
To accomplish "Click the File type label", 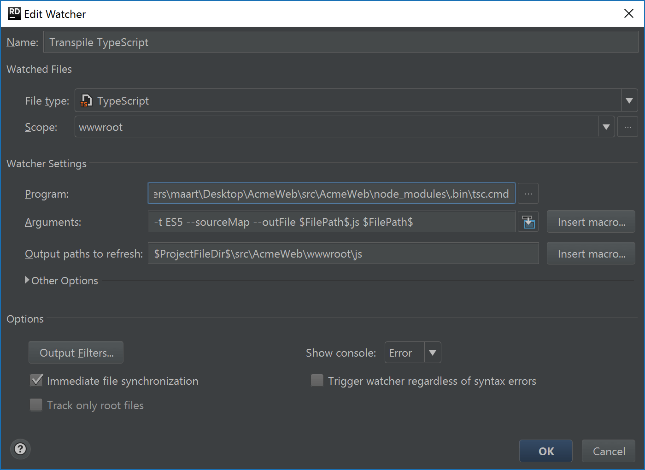I will 47,101.
